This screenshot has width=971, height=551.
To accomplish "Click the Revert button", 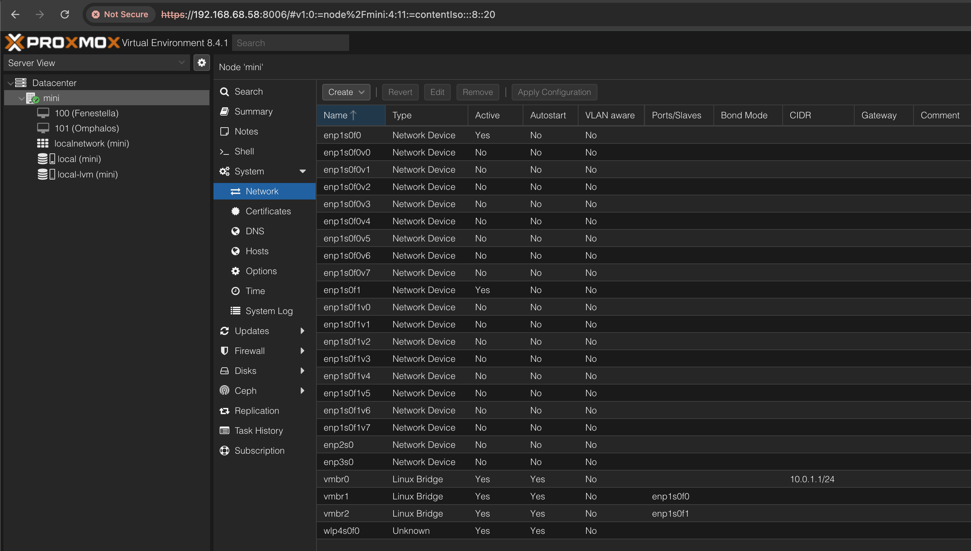I will pos(400,92).
